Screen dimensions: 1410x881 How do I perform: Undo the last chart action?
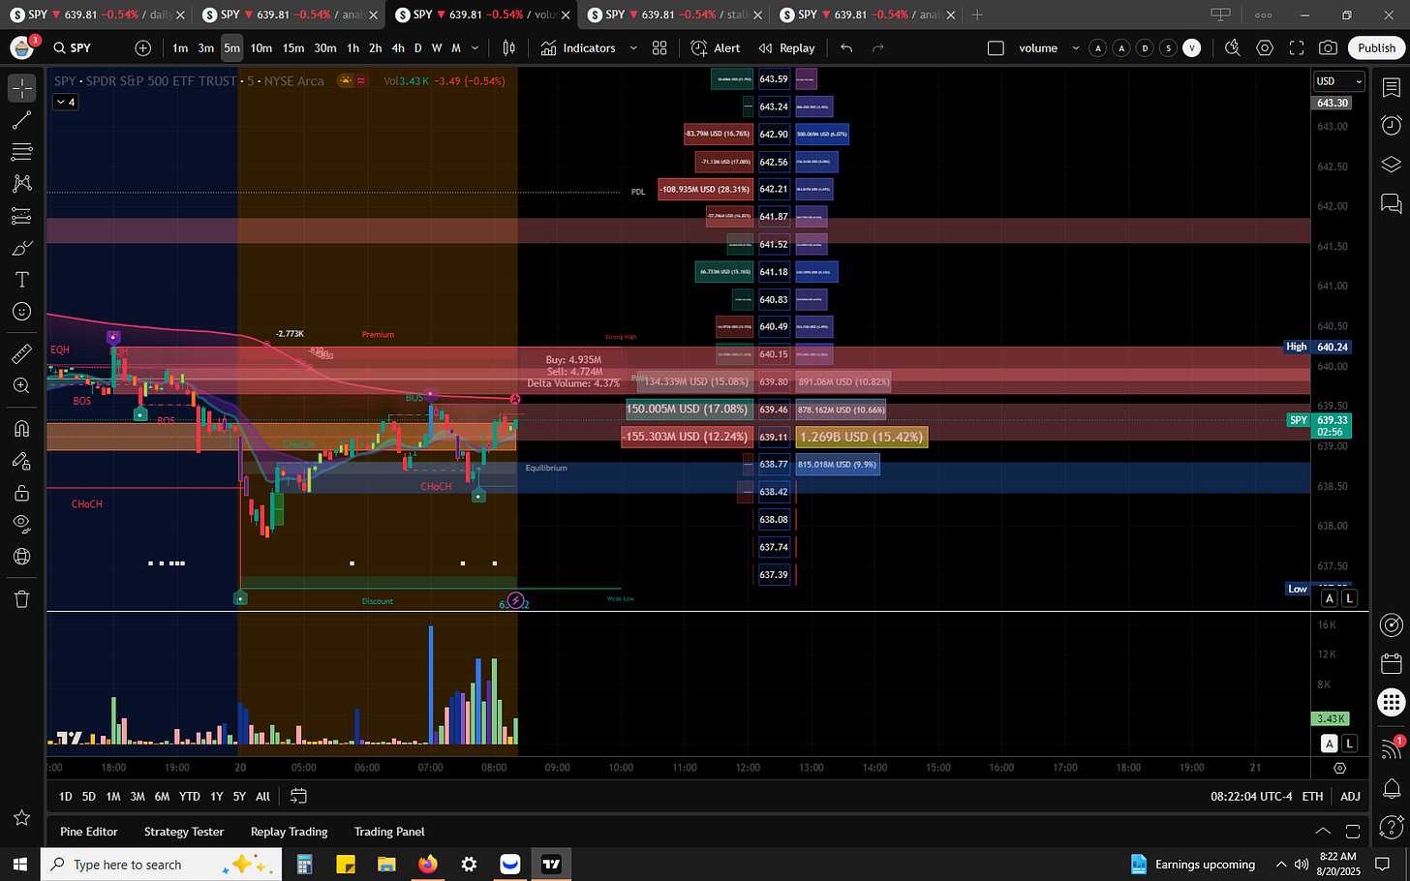click(x=847, y=47)
